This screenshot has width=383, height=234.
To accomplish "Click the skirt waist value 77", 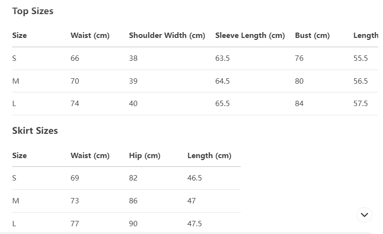I will [x=75, y=224].
